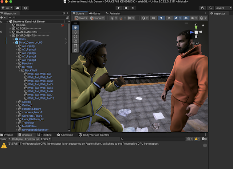The height and width of the screenshot is (169, 233).
Task: Clear the console log
Action: point(3,139)
